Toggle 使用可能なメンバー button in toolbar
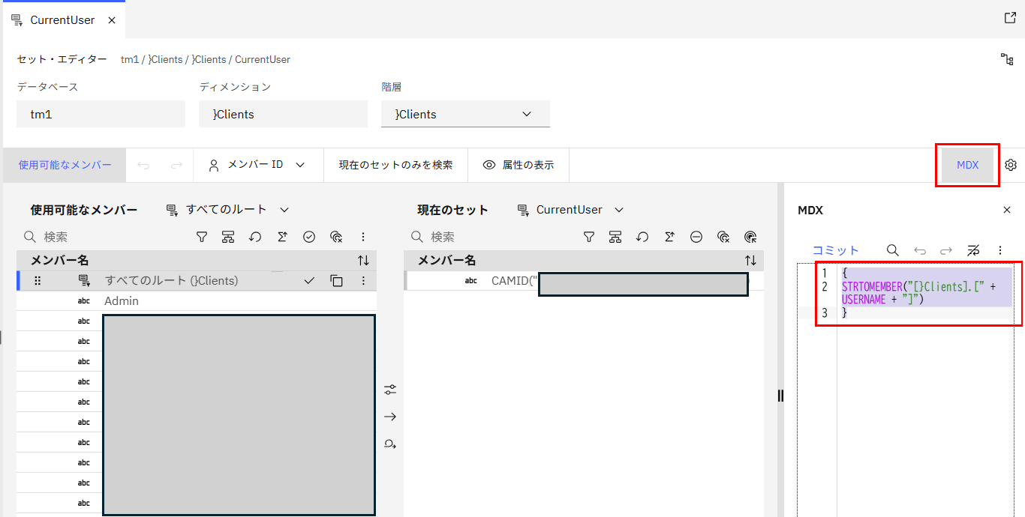The image size is (1025, 517). (65, 165)
